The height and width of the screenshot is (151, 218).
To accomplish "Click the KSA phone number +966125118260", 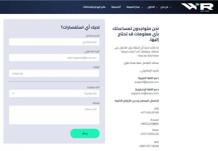I will 149,146.
